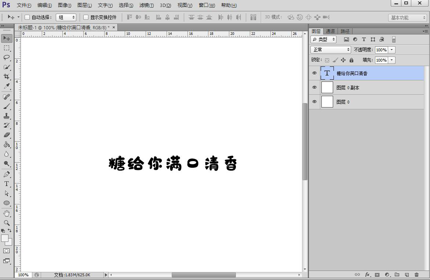Create a new layer
Screen dimensions: 430x280
pos(407,274)
